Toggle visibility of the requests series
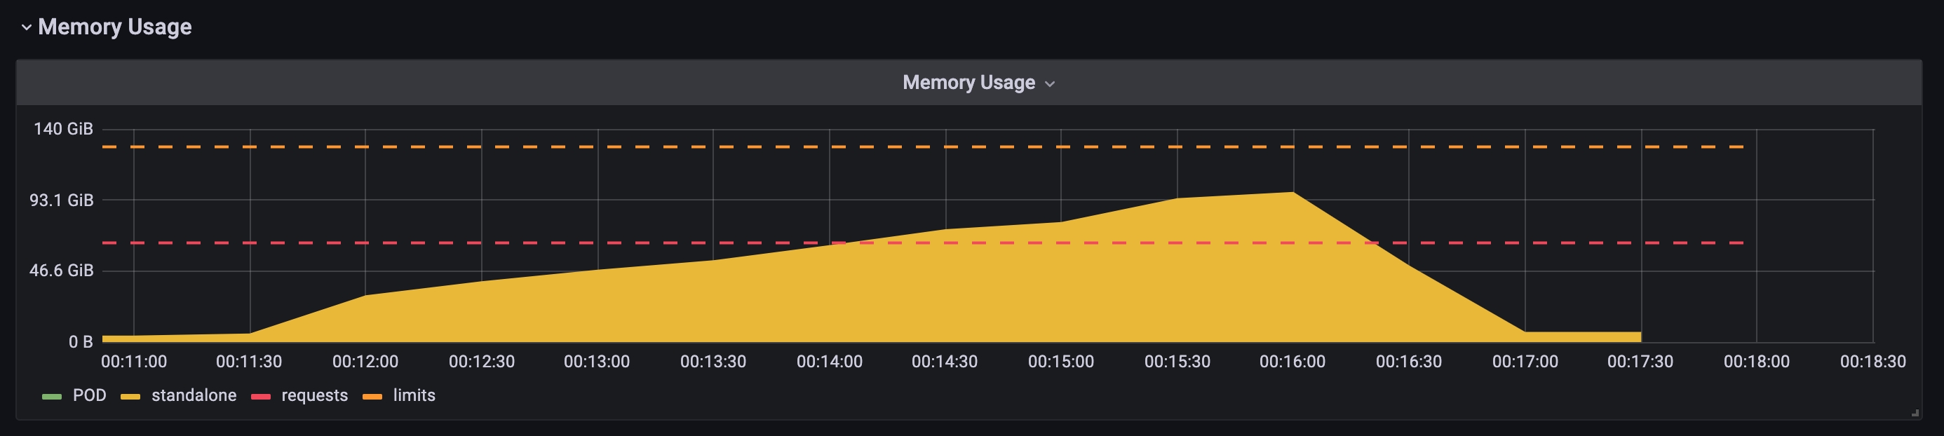 pos(315,395)
